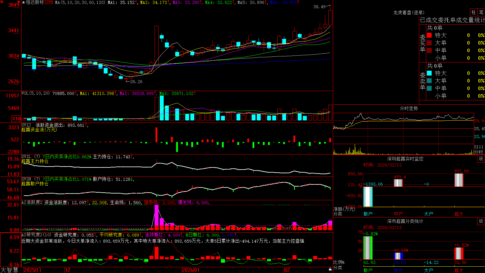Viewport: 485px width, 273px height.
Task: Click the 超大 bar labeled 893.66
Action: (x=459, y=180)
